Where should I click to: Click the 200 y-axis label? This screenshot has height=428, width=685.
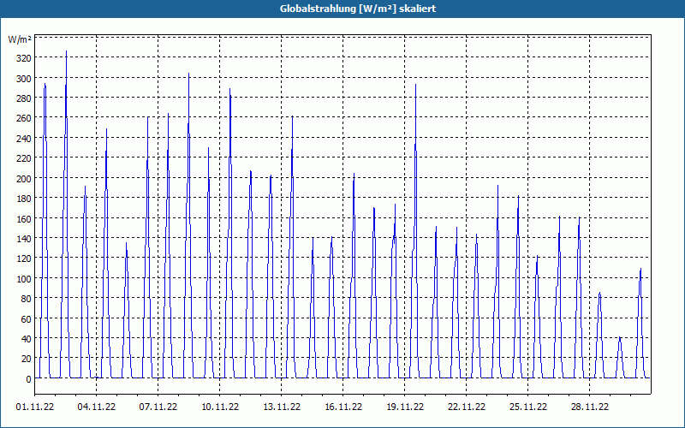tap(23, 178)
